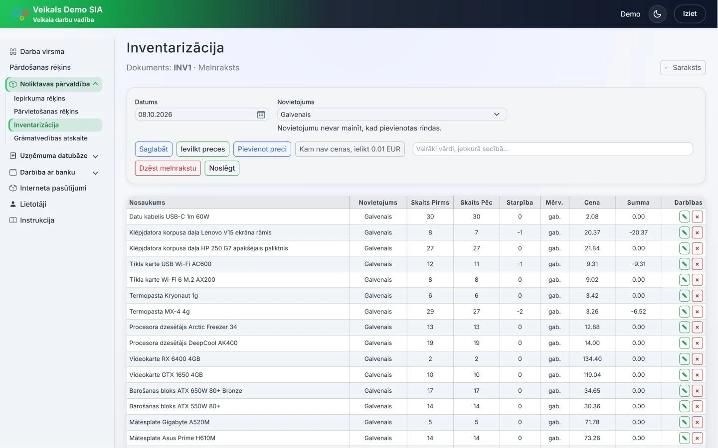Edit row Datu kabelis USB-C 1m 60W
Screen dimensions: 718x448
click(x=685, y=217)
